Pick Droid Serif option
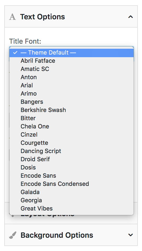The width and height of the screenshot is (142, 251). (x=72, y=159)
